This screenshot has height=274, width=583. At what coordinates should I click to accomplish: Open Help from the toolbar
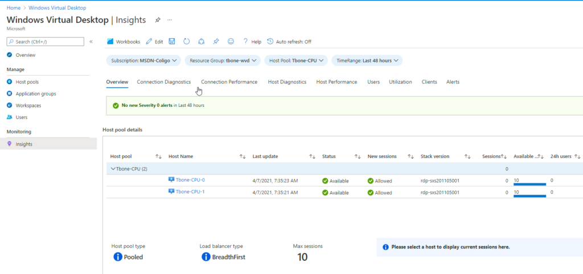pos(252,41)
